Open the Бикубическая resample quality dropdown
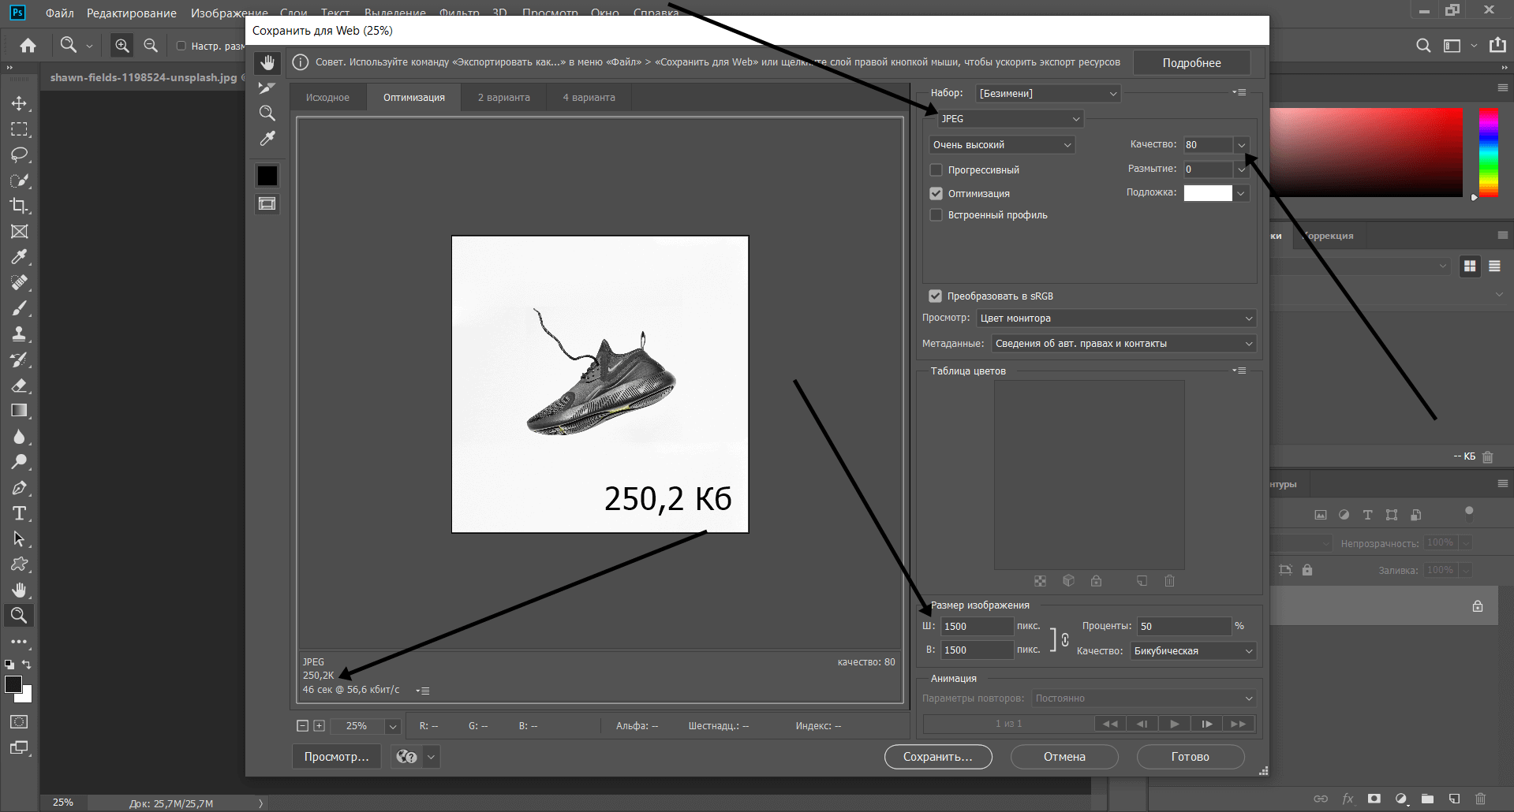The height and width of the screenshot is (812, 1514). pyautogui.click(x=1193, y=650)
